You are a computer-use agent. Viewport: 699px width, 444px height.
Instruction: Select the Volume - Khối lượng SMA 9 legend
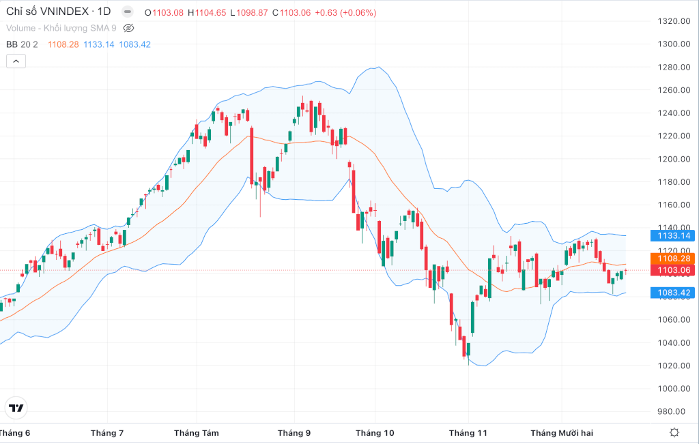61,28
